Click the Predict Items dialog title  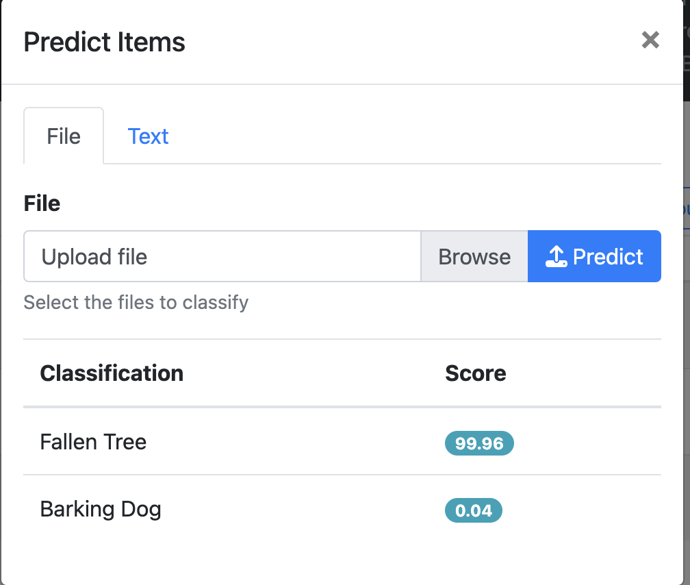tap(105, 42)
